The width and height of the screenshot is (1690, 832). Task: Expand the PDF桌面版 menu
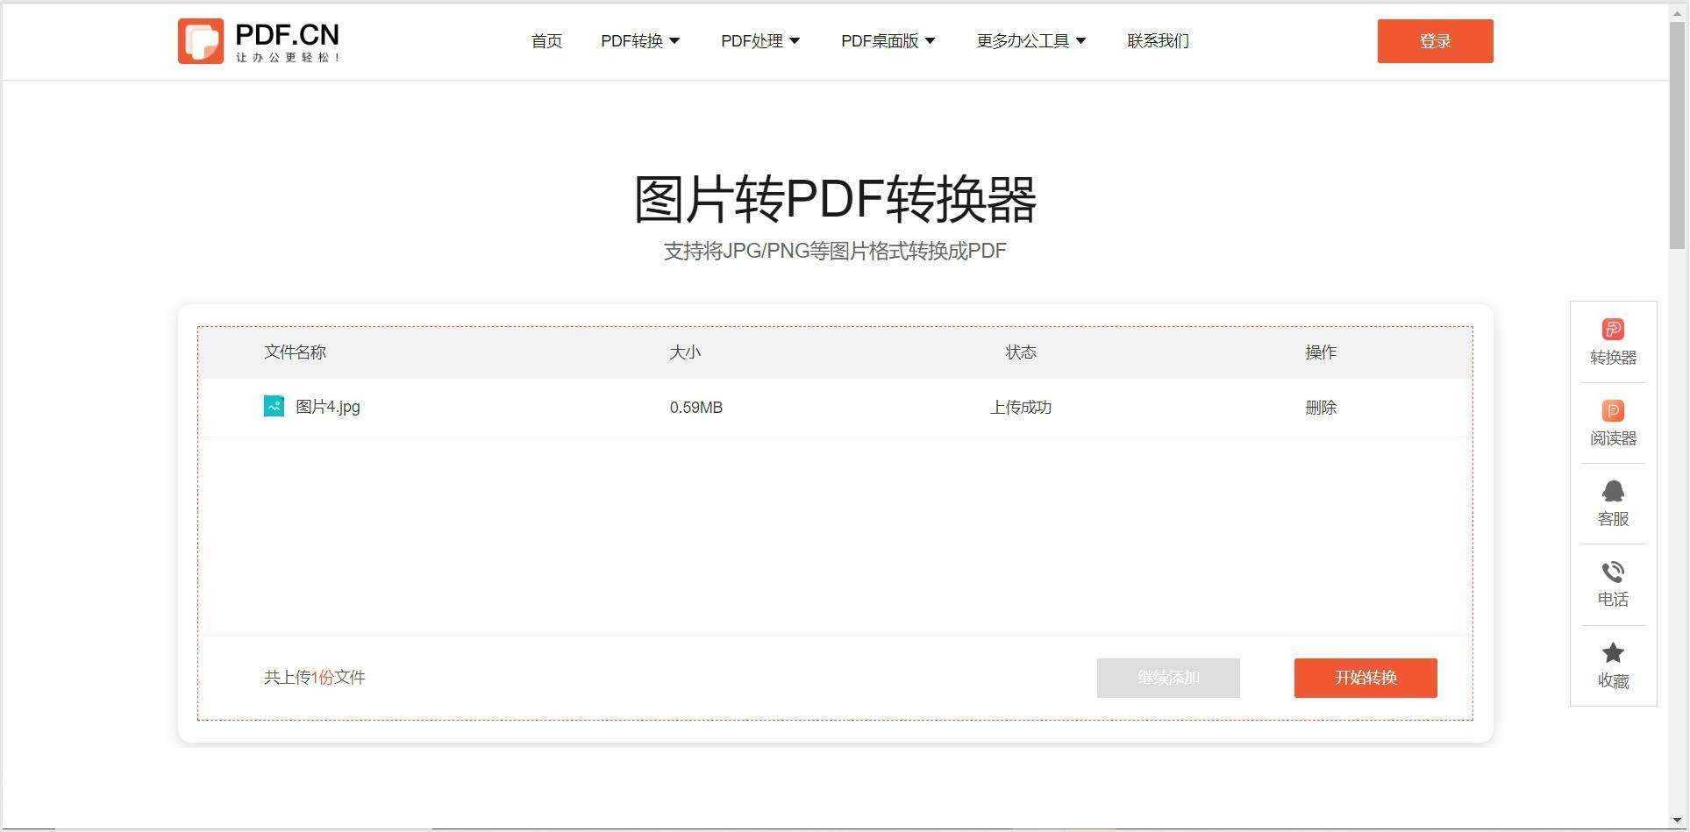(x=887, y=40)
